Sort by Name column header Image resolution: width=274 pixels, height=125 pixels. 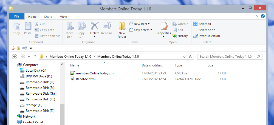[75, 65]
